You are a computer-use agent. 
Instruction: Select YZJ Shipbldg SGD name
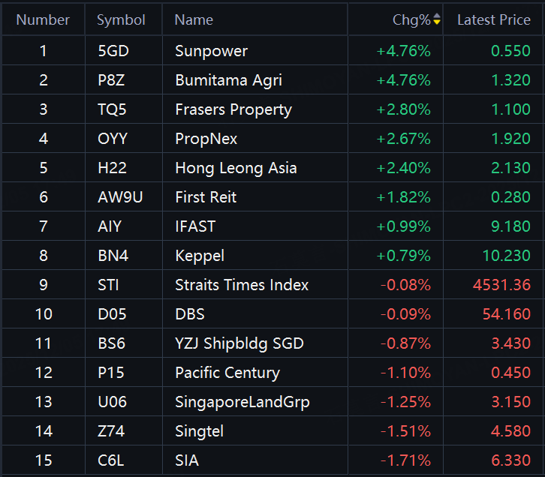[239, 343]
